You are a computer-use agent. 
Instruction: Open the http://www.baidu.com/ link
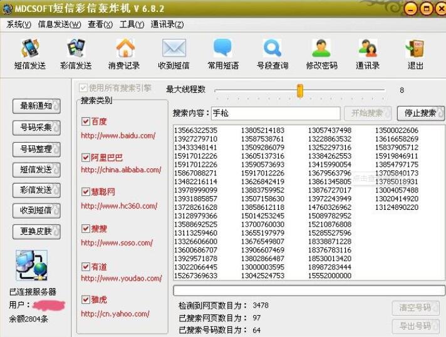tap(118, 136)
